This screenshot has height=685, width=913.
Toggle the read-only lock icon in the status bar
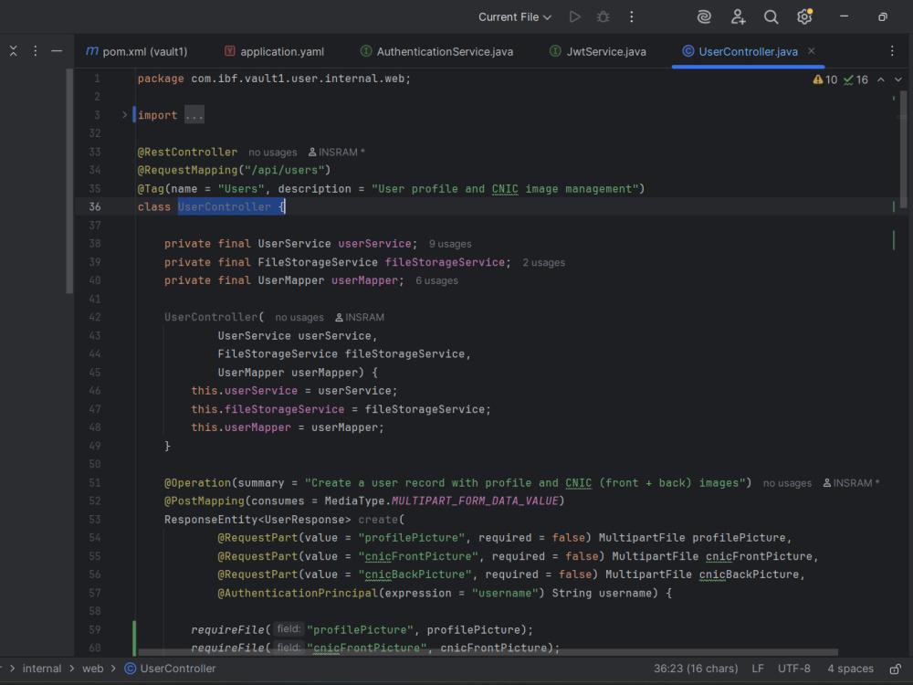896,669
